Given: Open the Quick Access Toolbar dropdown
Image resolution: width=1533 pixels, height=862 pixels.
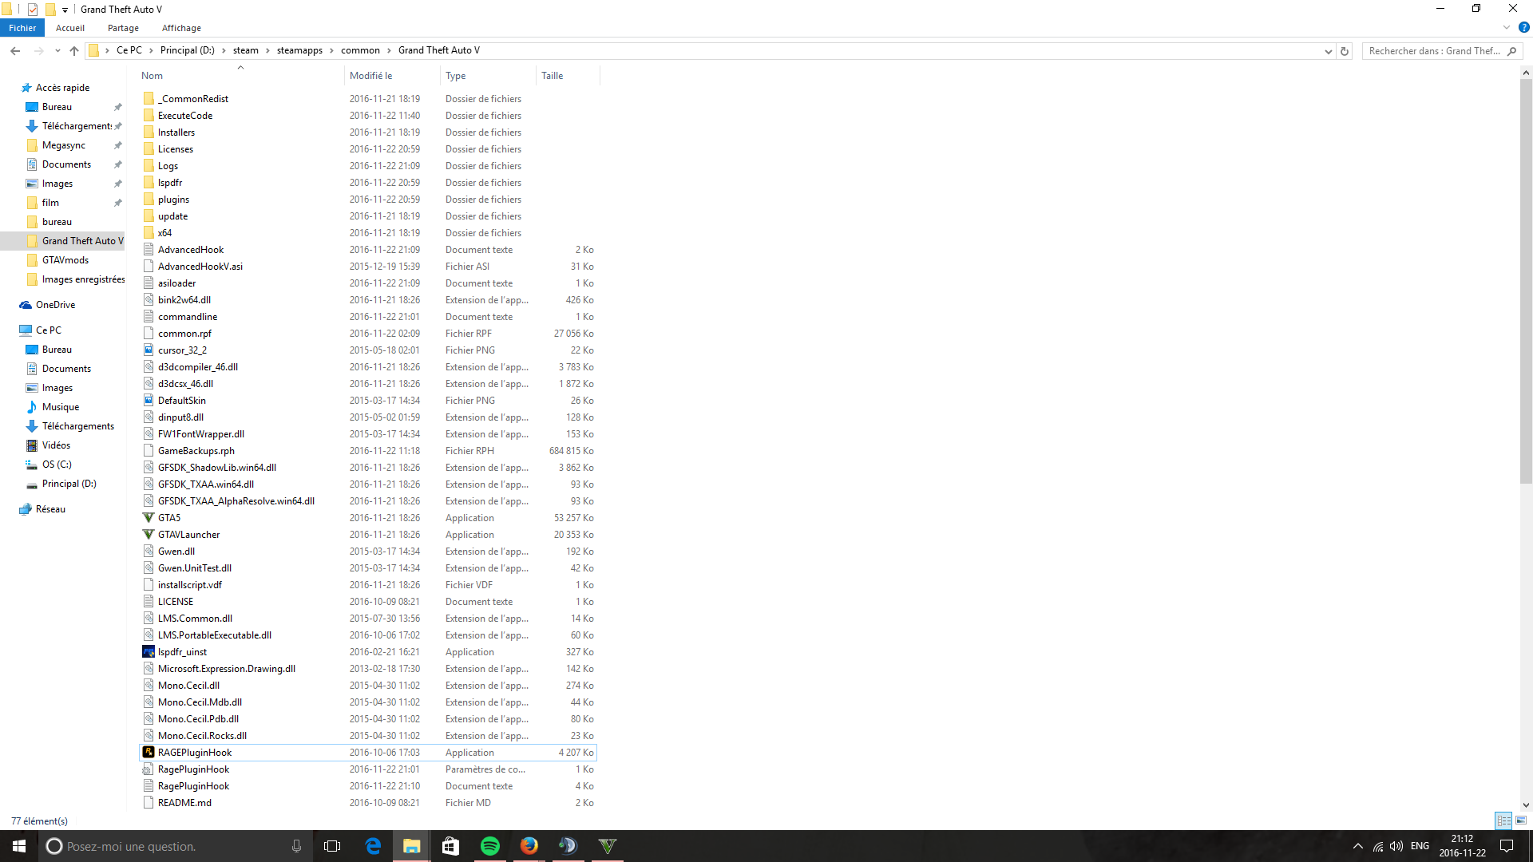Looking at the screenshot, I should (x=65, y=10).
